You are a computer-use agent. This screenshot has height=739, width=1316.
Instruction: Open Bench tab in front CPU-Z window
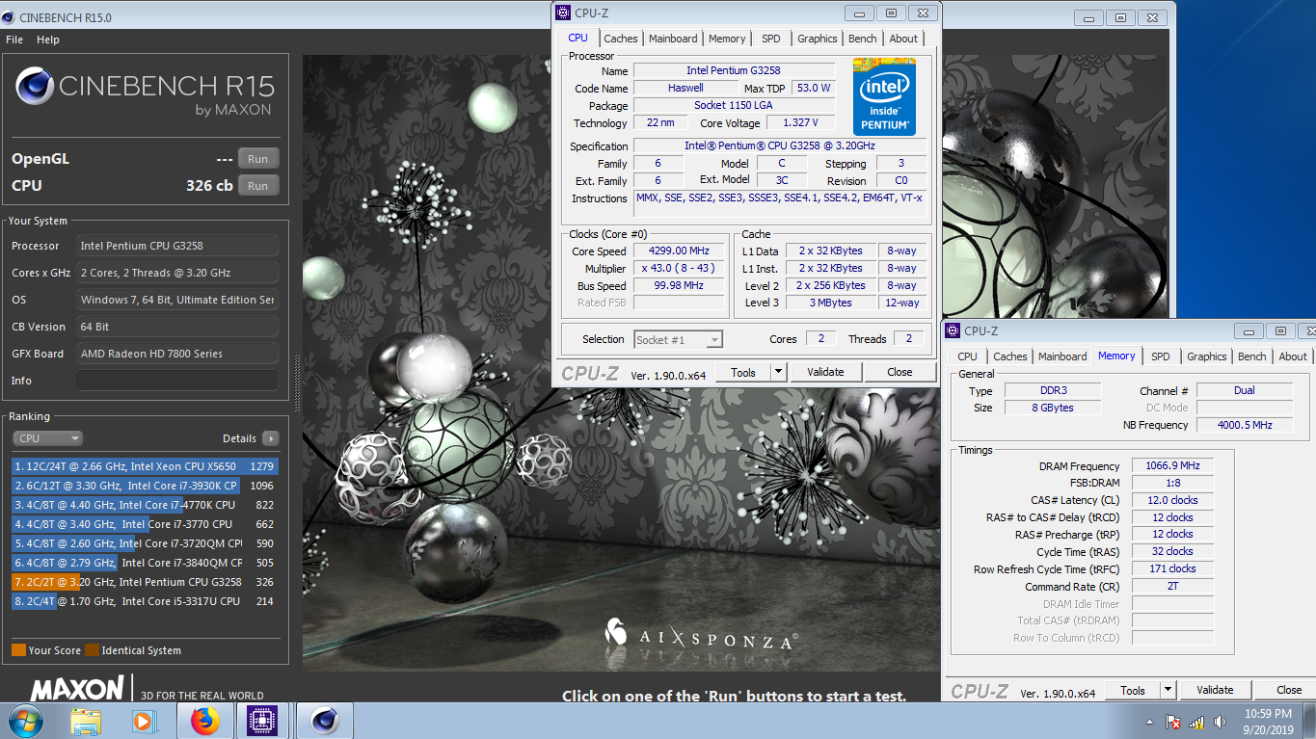(863, 39)
